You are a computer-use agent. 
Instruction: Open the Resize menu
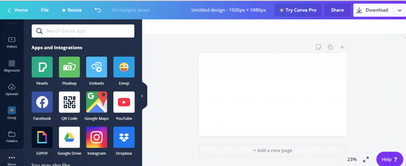pos(71,10)
